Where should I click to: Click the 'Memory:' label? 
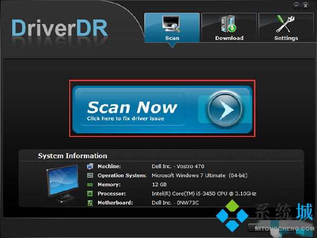point(109,185)
